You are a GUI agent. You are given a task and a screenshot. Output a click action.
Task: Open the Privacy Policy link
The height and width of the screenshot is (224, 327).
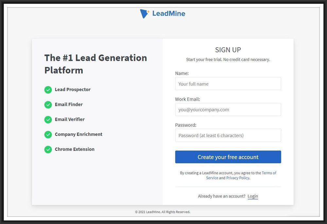coord(238,178)
